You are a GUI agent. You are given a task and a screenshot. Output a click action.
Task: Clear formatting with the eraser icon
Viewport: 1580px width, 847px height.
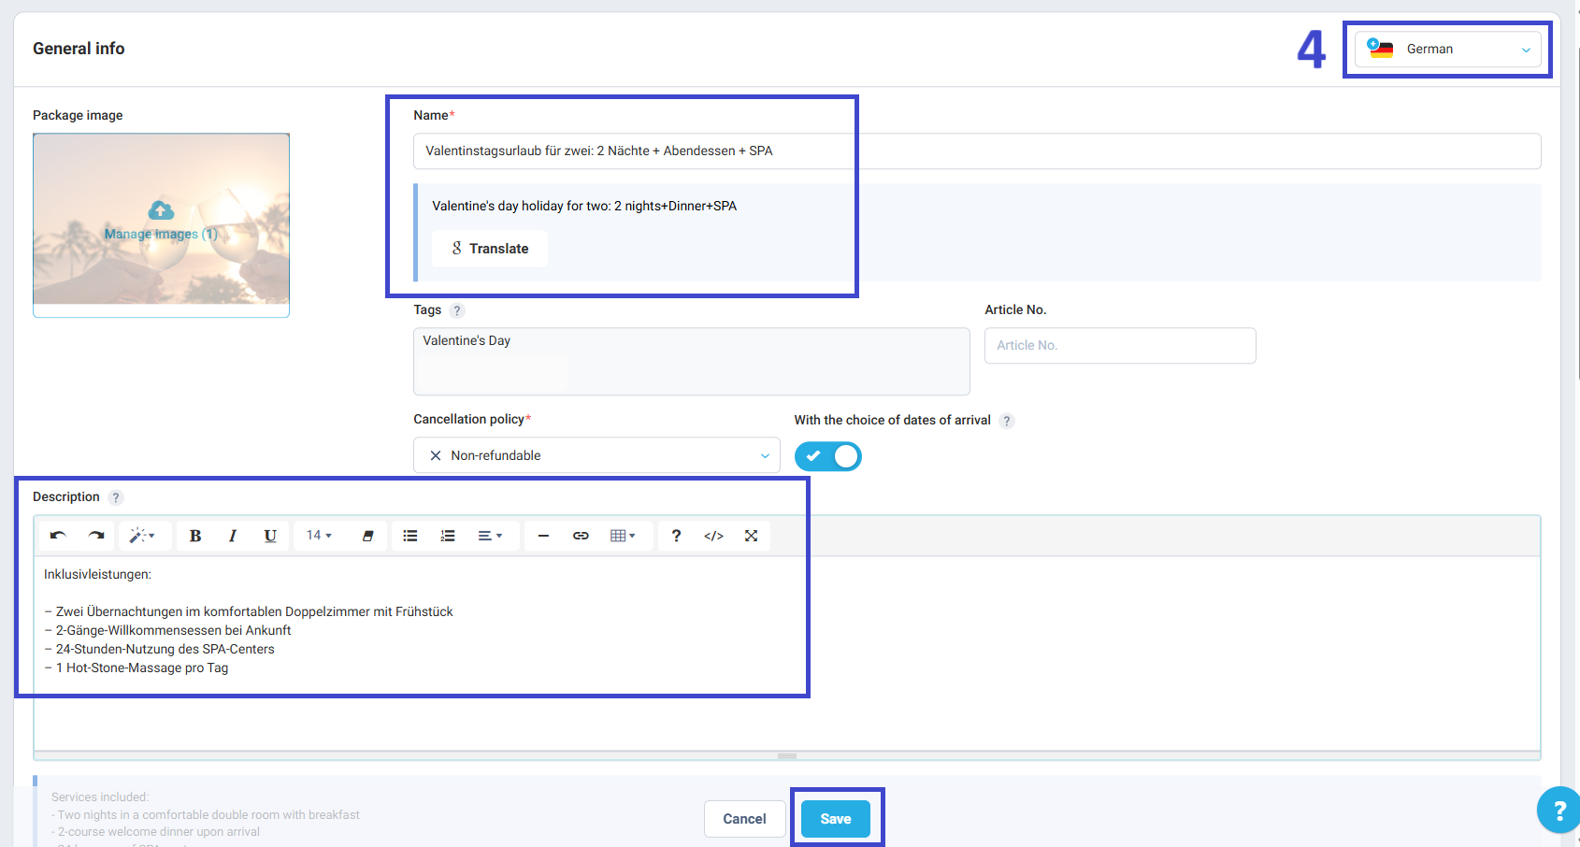coord(367,536)
